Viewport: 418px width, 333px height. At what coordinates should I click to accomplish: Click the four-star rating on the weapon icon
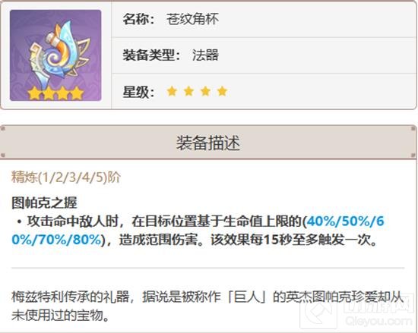point(55,93)
